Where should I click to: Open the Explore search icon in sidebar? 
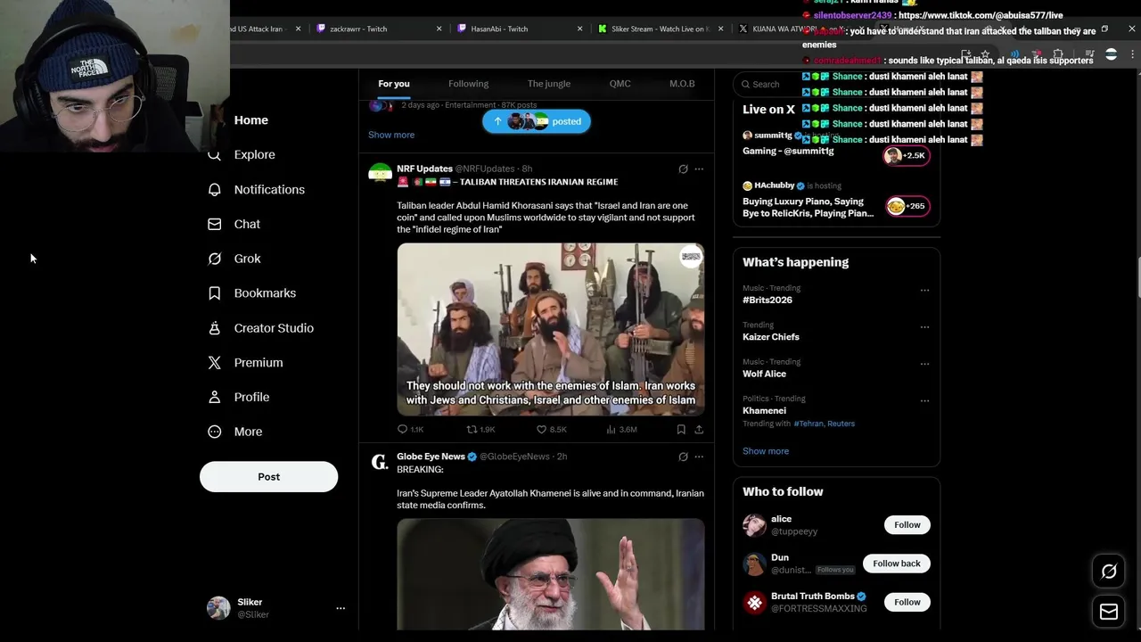tap(214, 155)
